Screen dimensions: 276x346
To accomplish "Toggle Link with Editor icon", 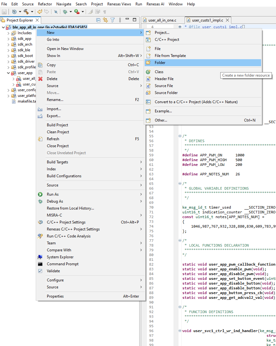I will pos(105,20).
